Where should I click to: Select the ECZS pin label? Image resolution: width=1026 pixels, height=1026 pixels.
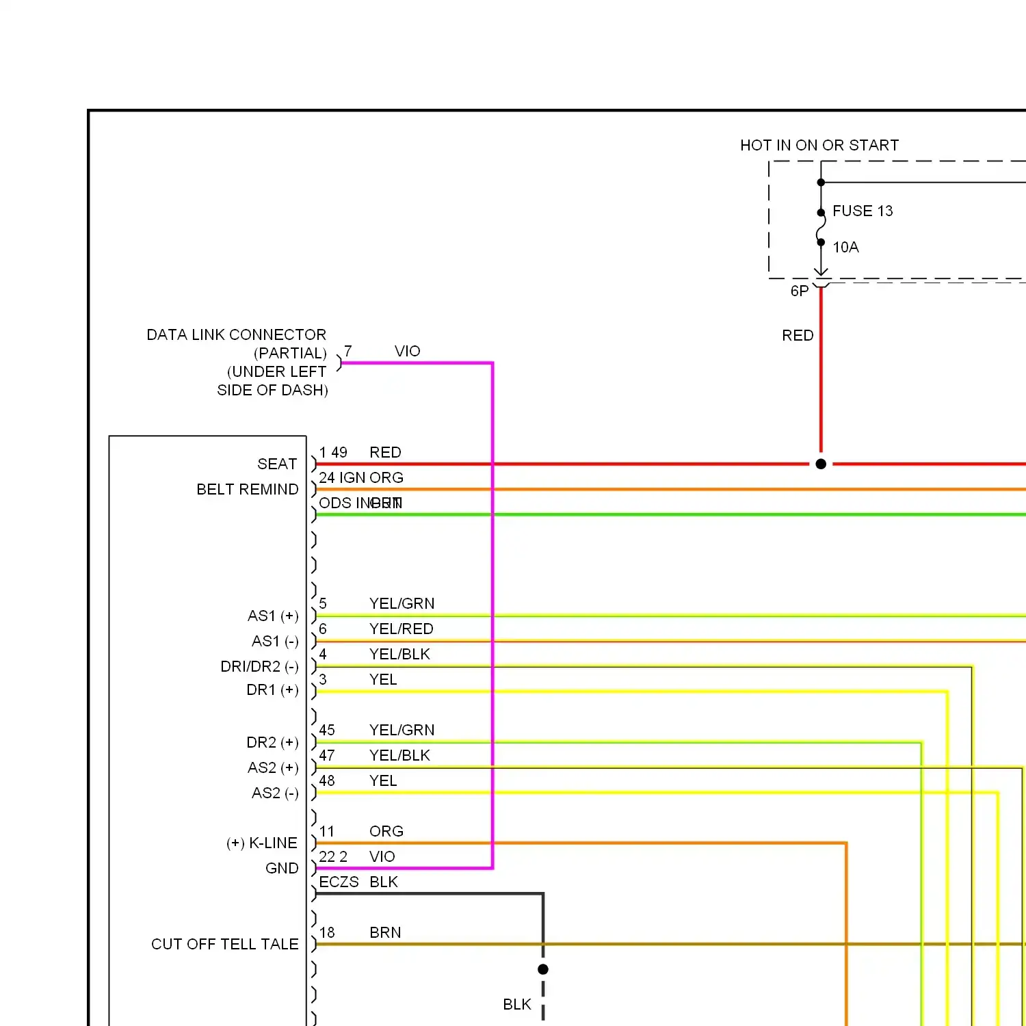[x=339, y=882]
